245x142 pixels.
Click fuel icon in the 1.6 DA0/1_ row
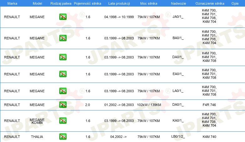click(x=63, y=57)
